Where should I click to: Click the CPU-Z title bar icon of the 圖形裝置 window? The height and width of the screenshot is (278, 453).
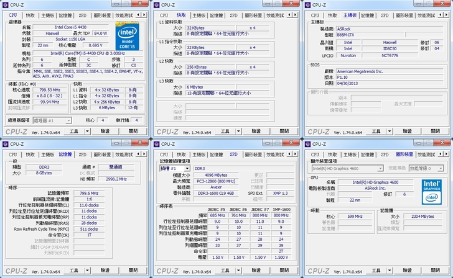(307, 144)
